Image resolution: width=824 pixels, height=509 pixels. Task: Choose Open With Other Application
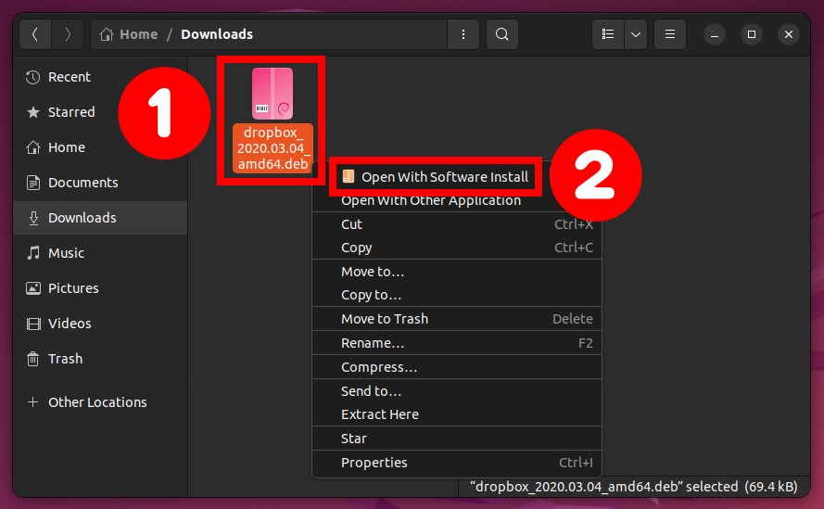[x=457, y=201]
